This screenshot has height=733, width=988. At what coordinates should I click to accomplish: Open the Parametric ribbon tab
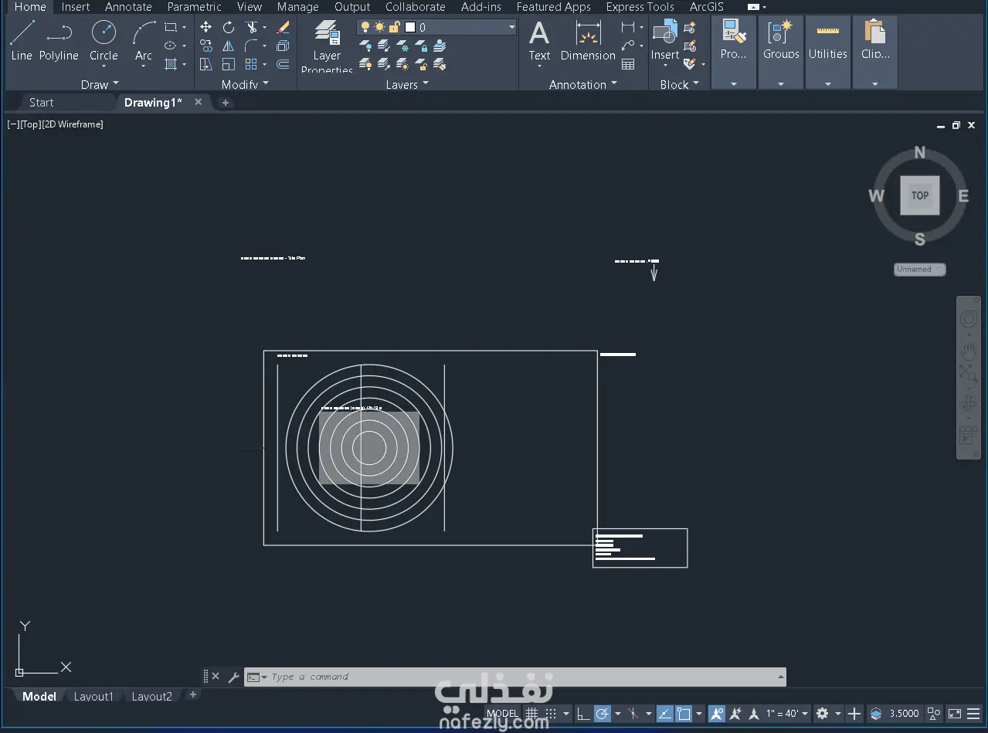tap(194, 7)
